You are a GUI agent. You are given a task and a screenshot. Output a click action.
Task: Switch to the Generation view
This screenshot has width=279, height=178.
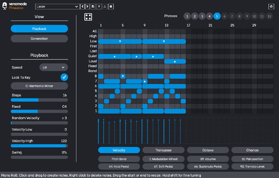[x=39, y=39]
